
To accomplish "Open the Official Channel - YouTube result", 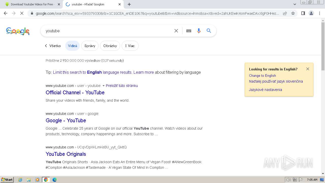I will pyautogui.click(x=75, y=93).
